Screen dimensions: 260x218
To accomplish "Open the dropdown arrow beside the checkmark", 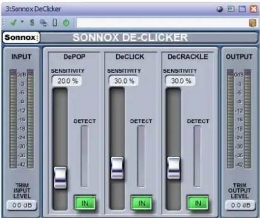I will point(22,21).
